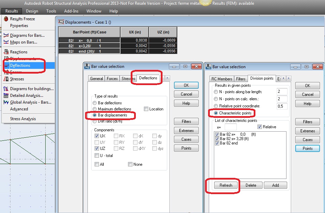Switch to the Deflections tab

click(x=148, y=78)
